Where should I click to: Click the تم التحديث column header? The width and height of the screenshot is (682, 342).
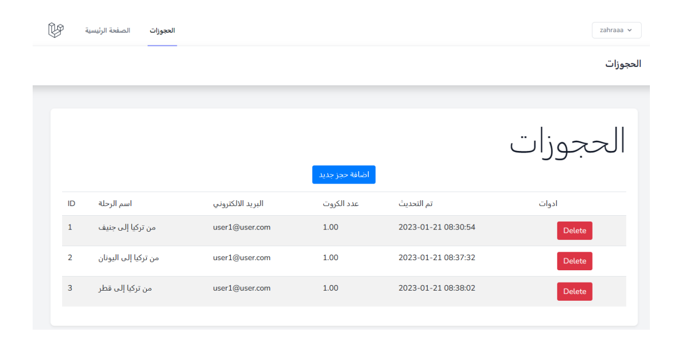coord(415,204)
